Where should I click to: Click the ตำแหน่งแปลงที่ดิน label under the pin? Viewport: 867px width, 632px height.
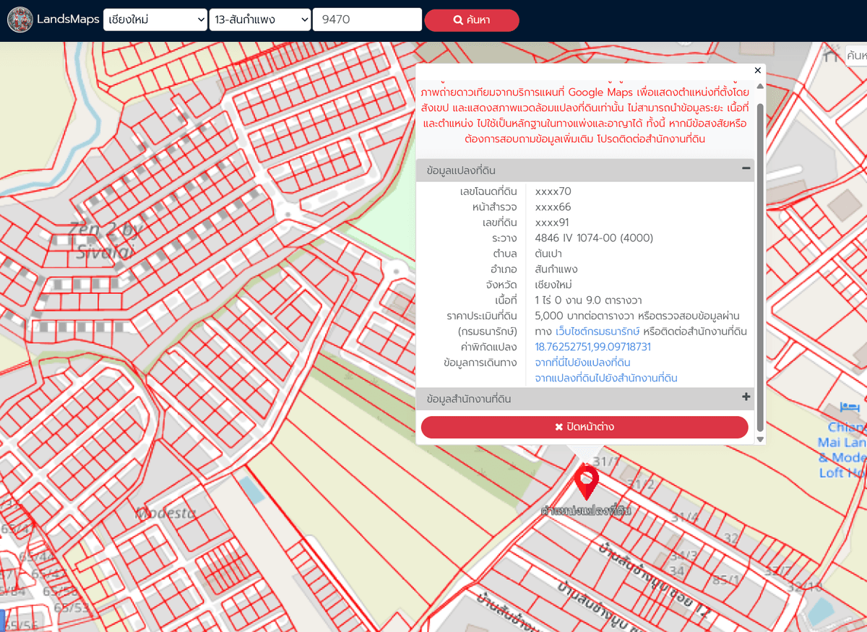click(587, 511)
